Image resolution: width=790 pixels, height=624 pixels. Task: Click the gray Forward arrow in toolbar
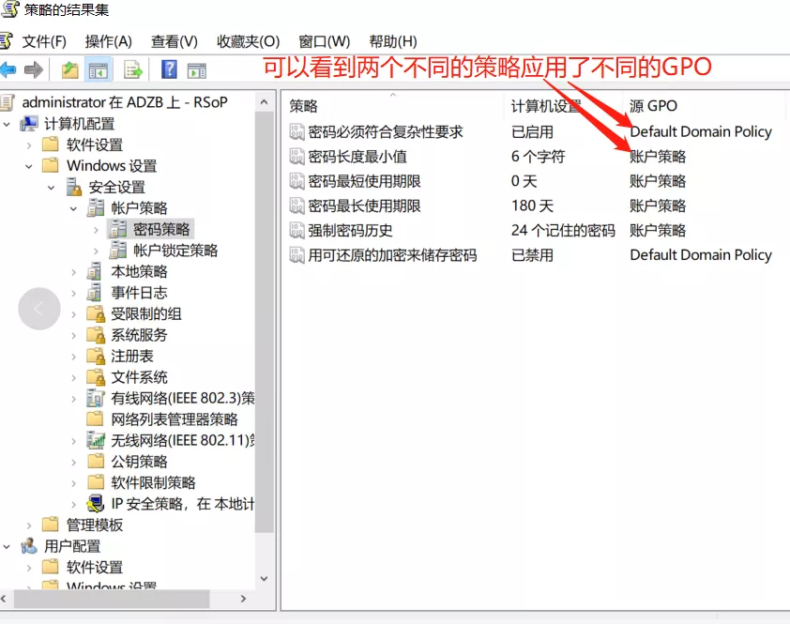tap(34, 69)
